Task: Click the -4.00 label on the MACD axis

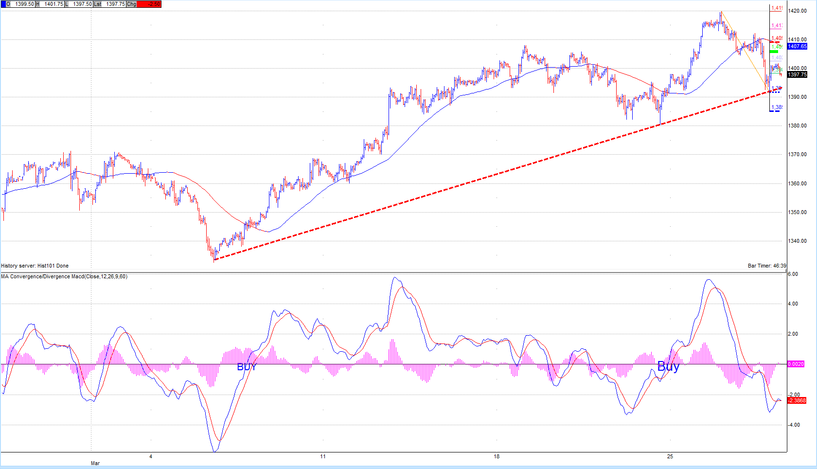Action: tap(794, 425)
